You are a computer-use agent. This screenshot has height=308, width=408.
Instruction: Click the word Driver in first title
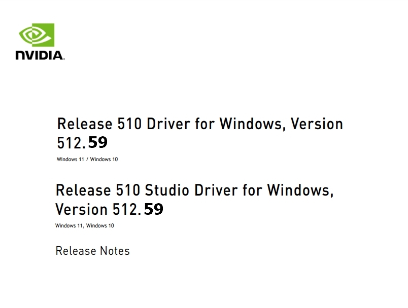point(168,124)
